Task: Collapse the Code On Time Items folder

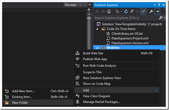Action: click(x=97, y=29)
